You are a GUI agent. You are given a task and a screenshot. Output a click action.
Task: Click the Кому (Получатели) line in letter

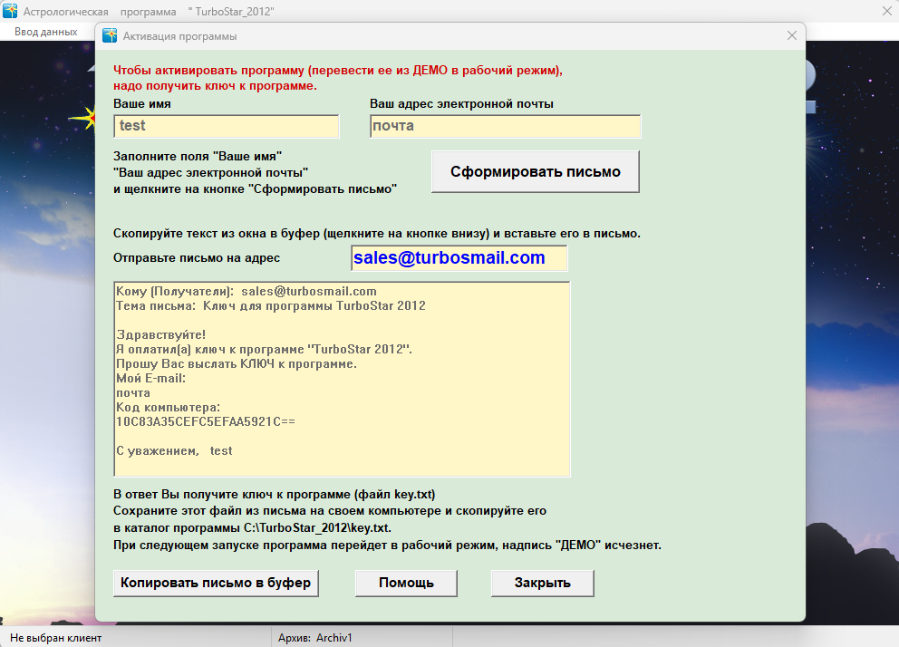click(246, 291)
